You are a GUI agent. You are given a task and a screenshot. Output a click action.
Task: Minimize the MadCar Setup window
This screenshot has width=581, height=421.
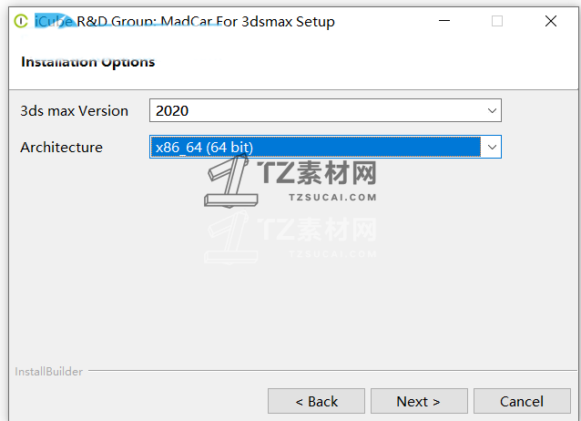444,21
